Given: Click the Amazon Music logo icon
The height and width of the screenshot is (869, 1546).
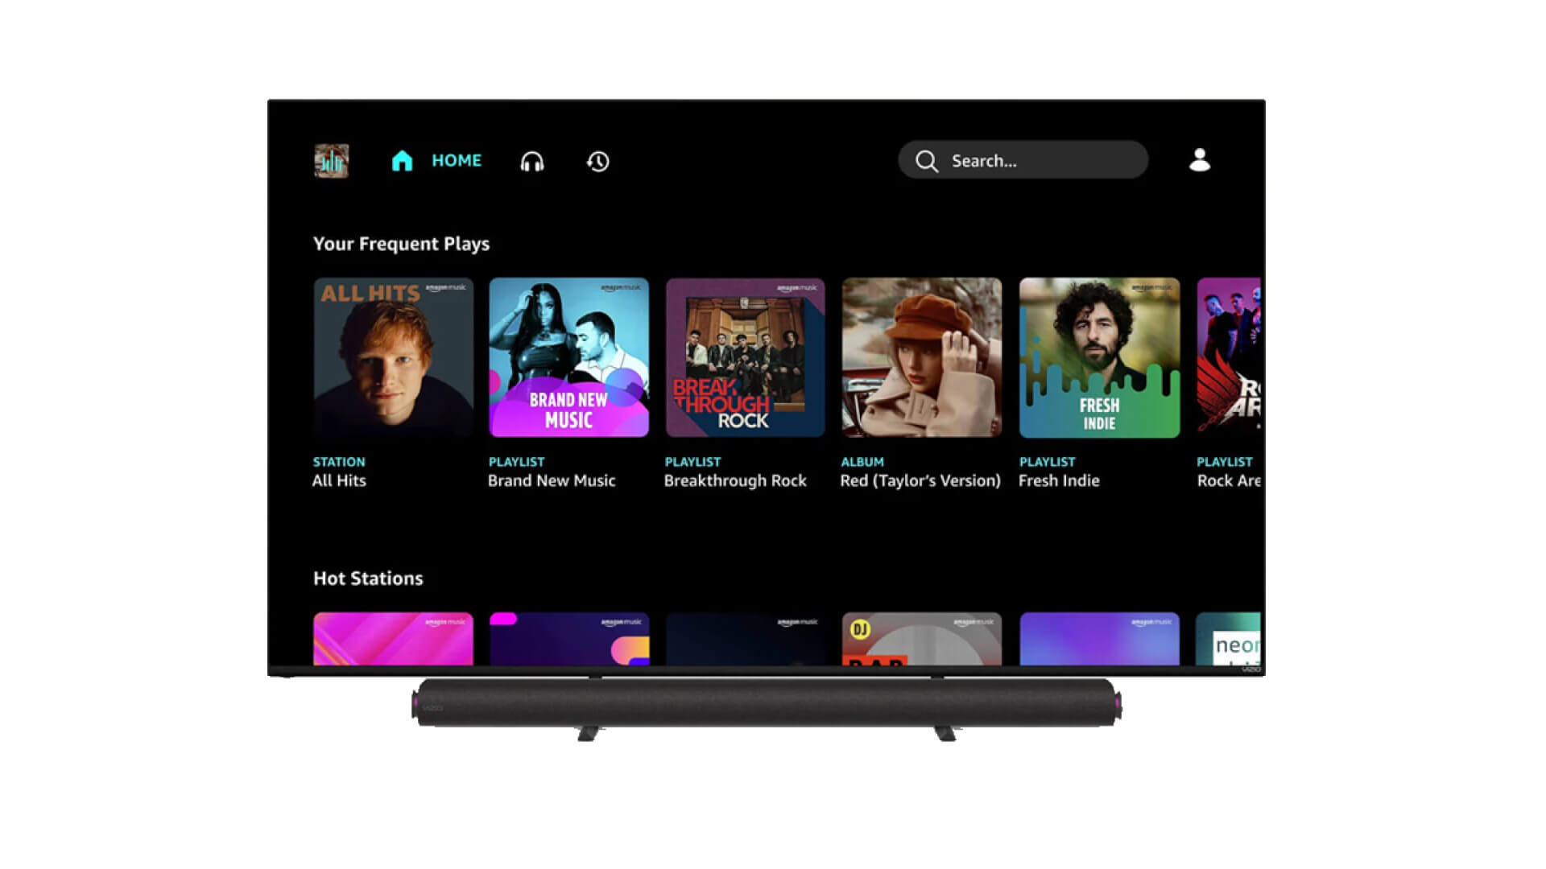Looking at the screenshot, I should pyautogui.click(x=331, y=160).
